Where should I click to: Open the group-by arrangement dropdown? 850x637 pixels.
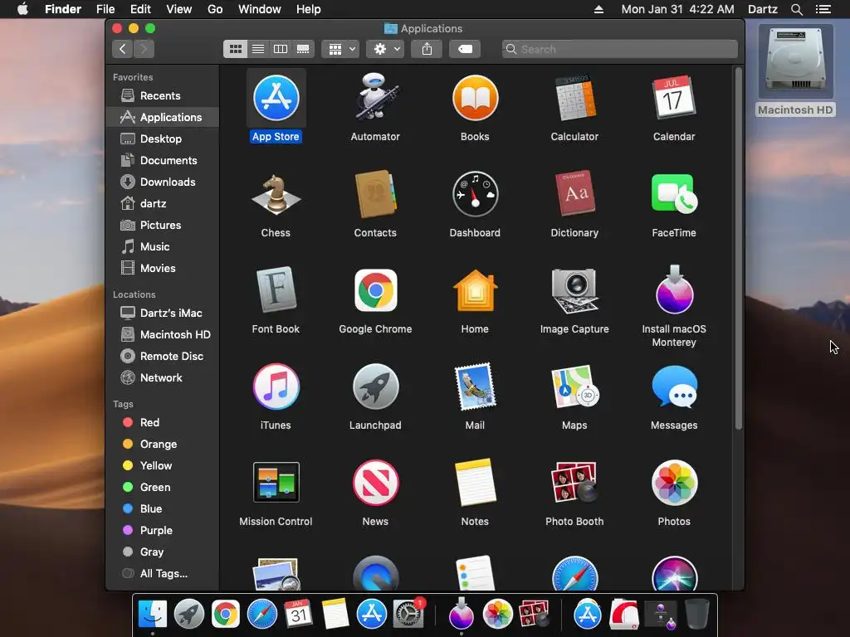(x=340, y=49)
